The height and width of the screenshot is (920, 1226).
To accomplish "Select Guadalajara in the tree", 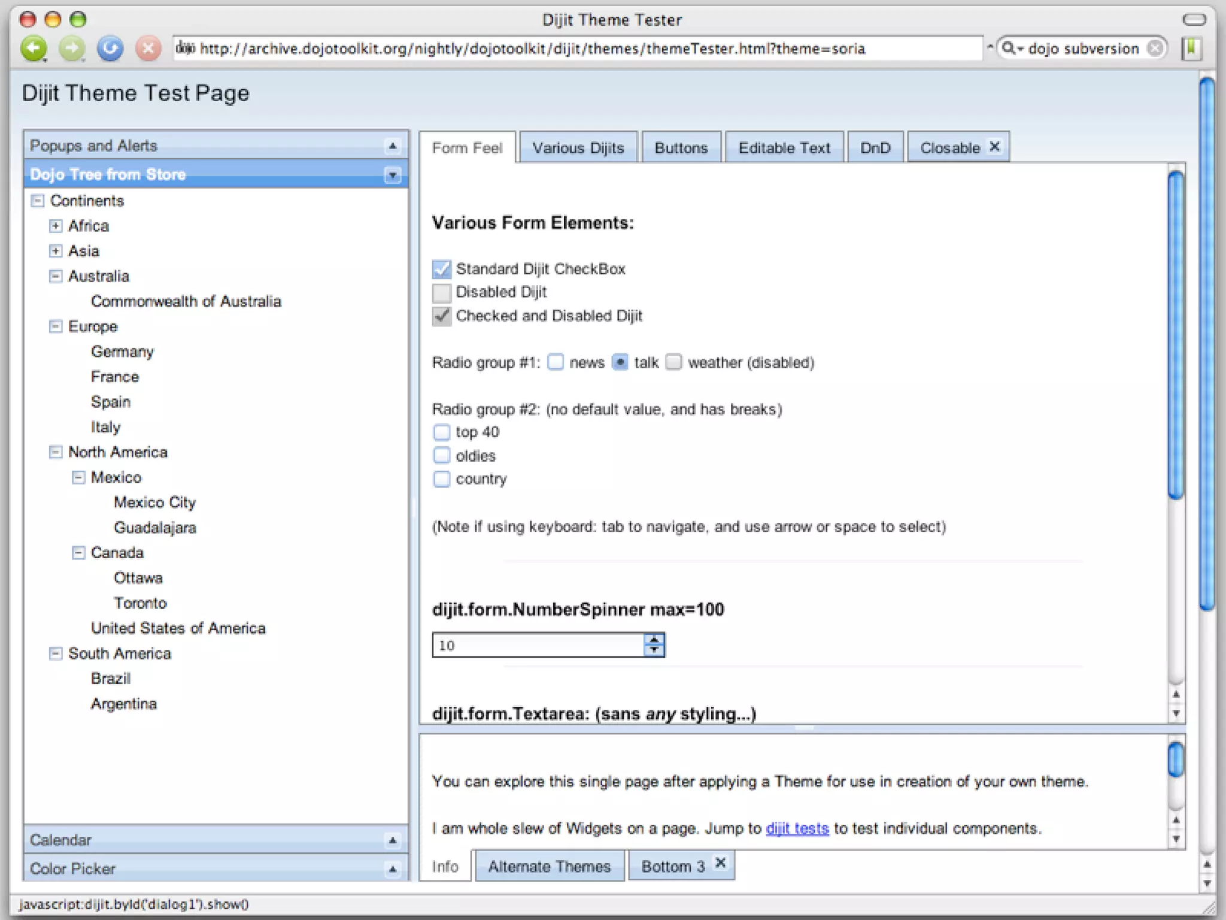I will point(155,528).
